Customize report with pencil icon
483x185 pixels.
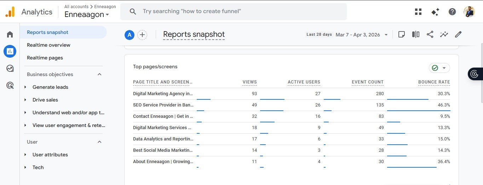point(458,34)
